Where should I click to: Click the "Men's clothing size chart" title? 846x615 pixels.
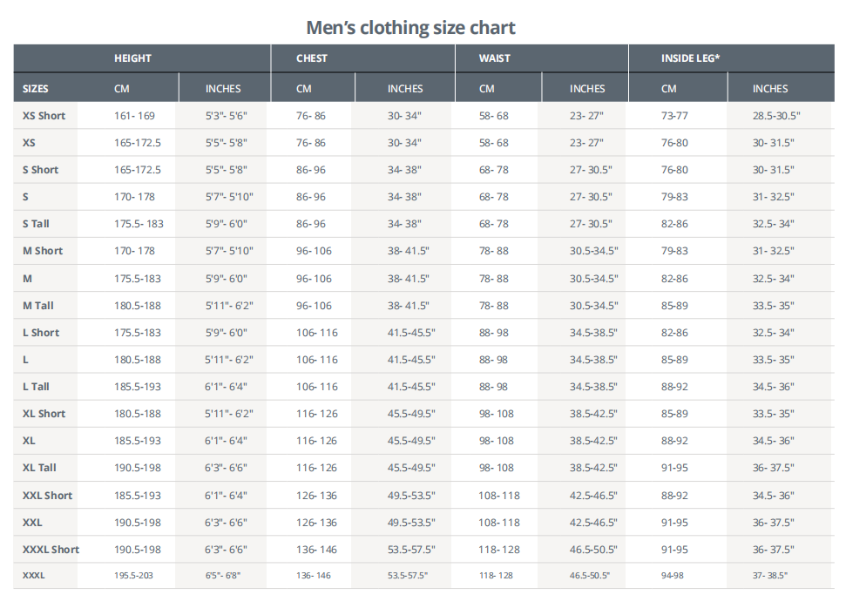410,27
